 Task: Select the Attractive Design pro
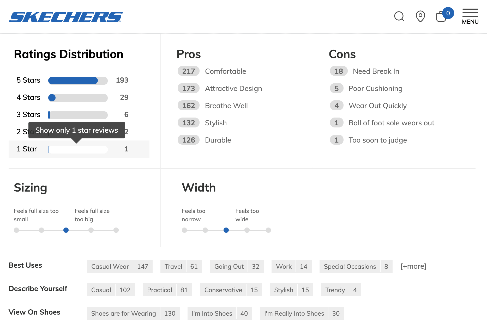[233, 89]
